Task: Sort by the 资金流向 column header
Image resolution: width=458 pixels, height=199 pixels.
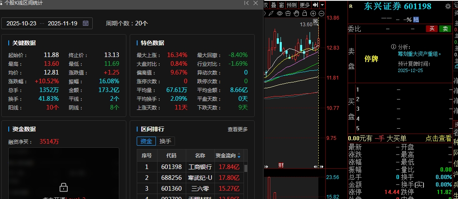Action: tap(228, 156)
